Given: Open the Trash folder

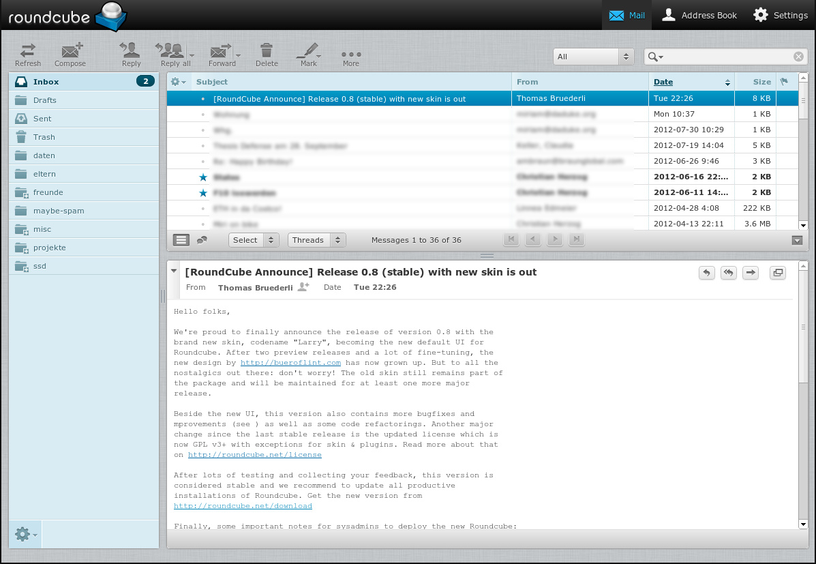Looking at the screenshot, I should point(84,137).
